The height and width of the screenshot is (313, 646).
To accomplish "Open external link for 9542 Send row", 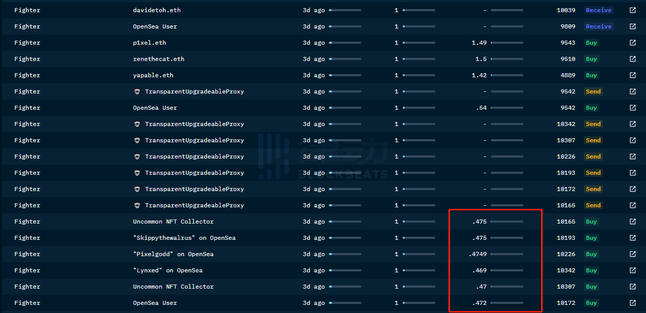I will 633,91.
